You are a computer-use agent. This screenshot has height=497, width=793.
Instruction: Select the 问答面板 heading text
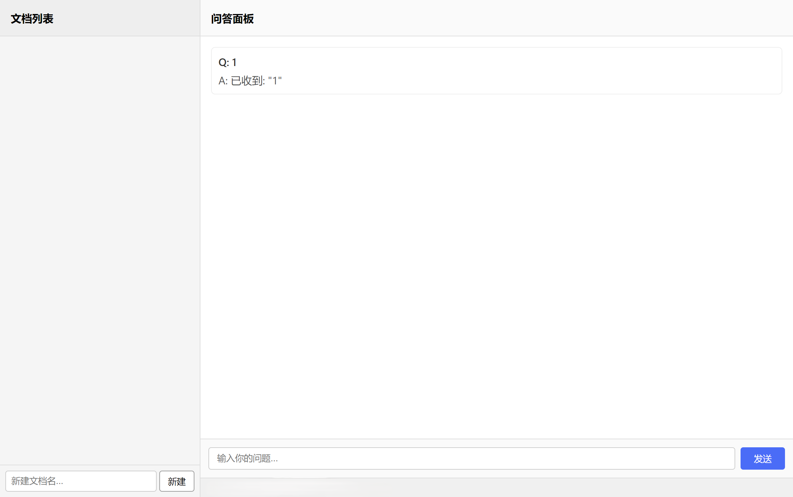232,19
